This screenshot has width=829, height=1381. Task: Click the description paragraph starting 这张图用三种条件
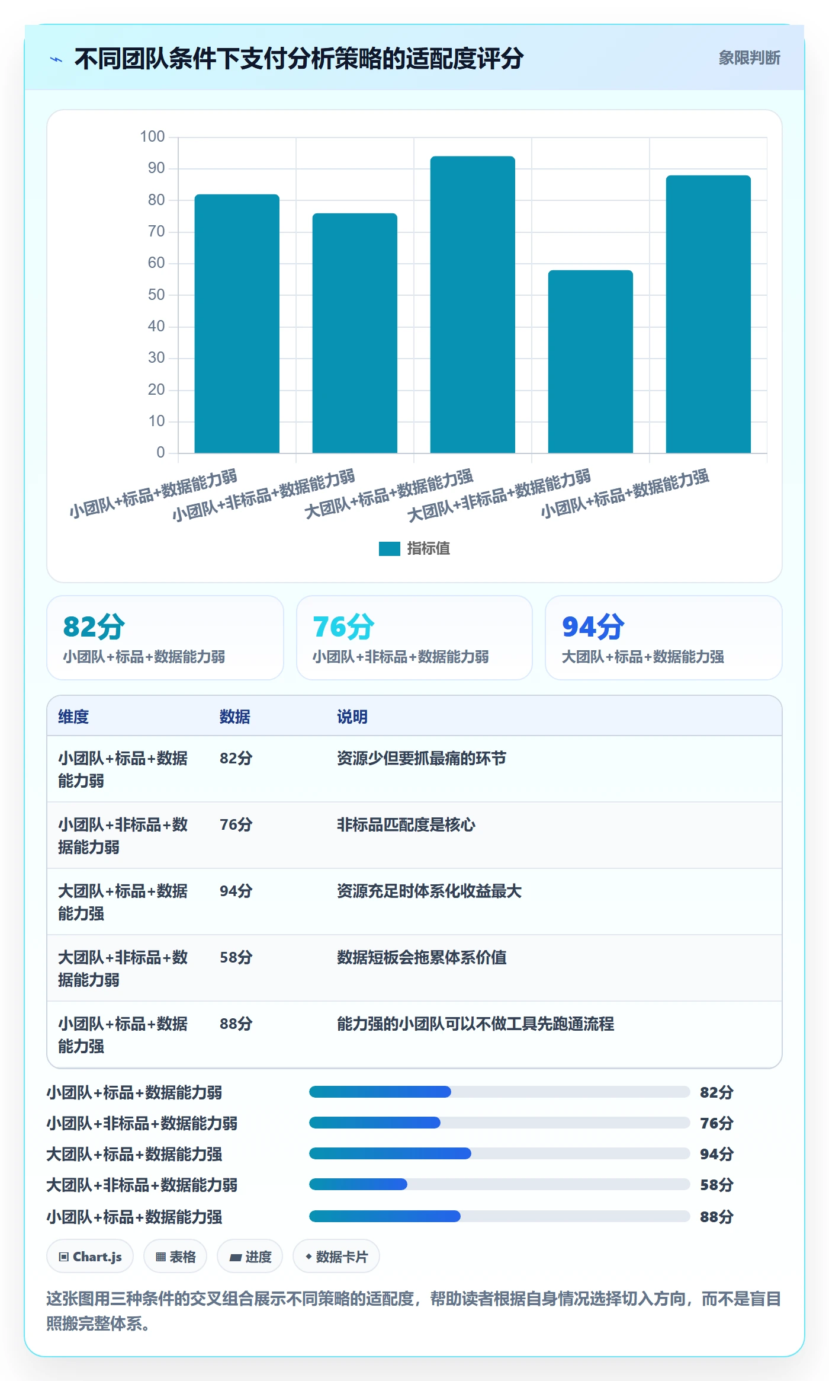pos(414,1311)
